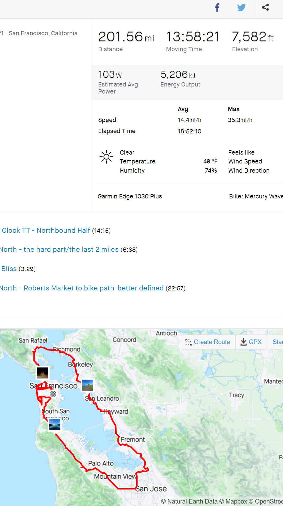Click the checkered finish marker on map
283x506 pixels.
53,393
